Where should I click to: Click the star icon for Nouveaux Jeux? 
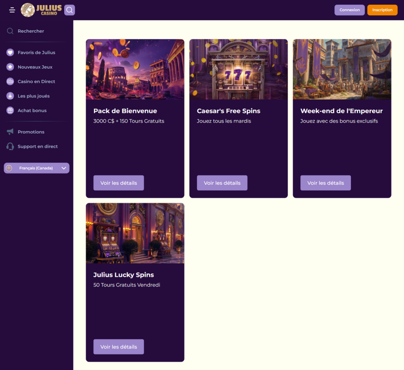coord(10,67)
